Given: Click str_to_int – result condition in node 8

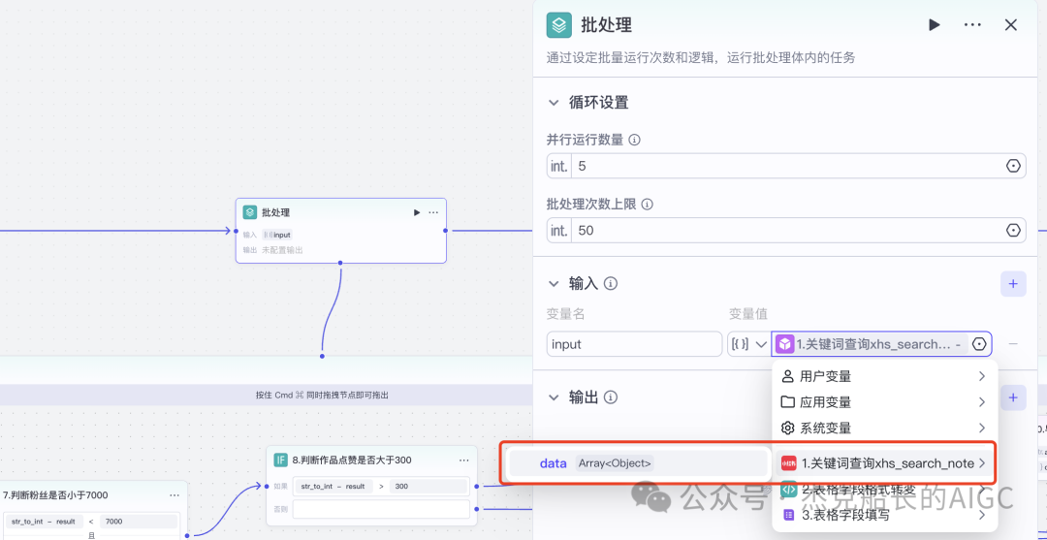Looking at the screenshot, I should coord(333,486).
